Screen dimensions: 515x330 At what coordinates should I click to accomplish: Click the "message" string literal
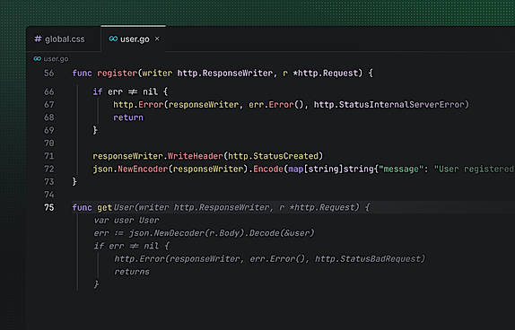tap(398, 169)
